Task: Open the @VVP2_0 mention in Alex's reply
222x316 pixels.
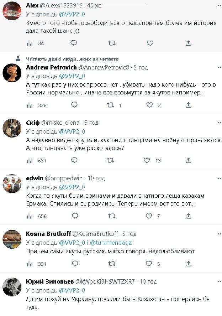Action: [72, 14]
